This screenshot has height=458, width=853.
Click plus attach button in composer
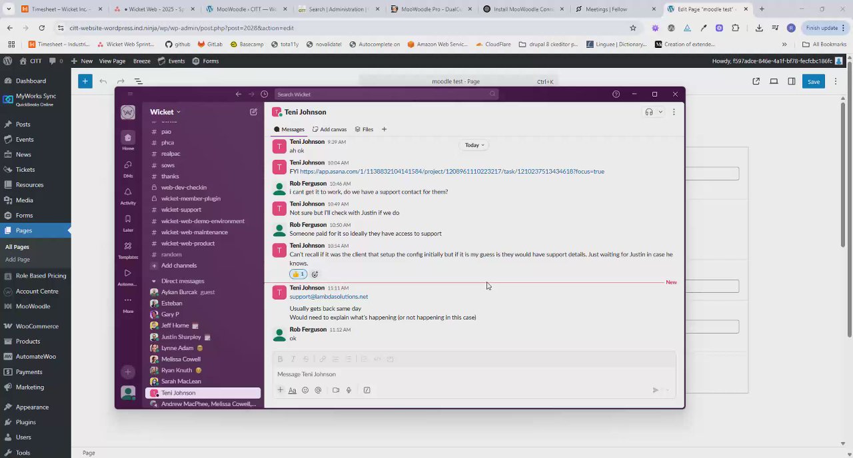click(281, 390)
